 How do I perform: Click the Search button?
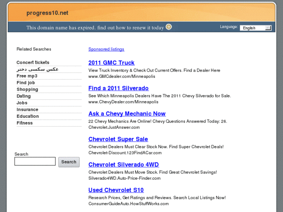(69, 162)
